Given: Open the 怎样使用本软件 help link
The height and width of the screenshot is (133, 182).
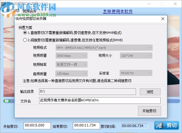Looking at the screenshot, I should click(x=118, y=11).
